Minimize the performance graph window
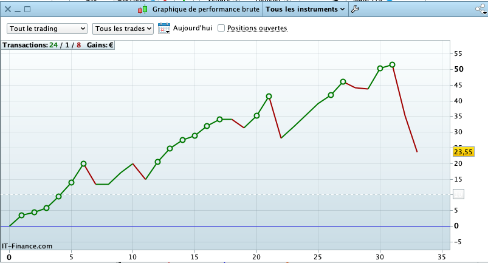This screenshot has width=488, height=263. (x=18, y=11)
